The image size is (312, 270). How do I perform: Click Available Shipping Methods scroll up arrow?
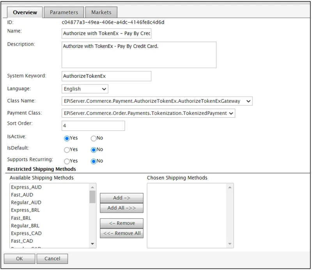[x=92, y=187]
